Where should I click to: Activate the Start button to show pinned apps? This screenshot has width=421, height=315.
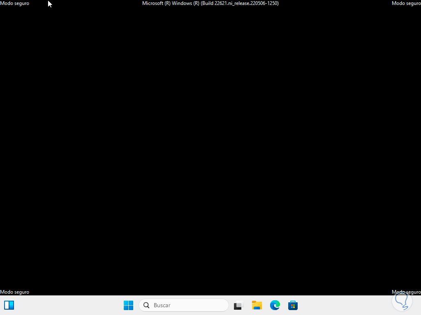pyautogui.click(x=128, y=305)
